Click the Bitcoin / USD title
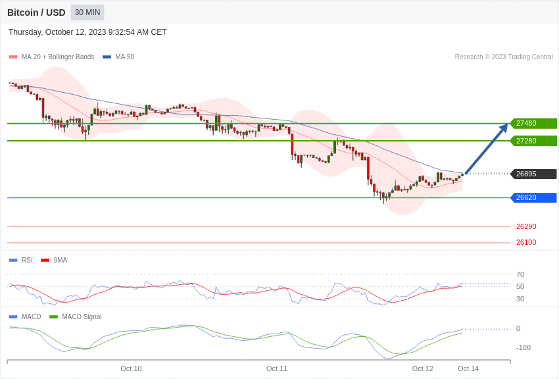The width and height of the screenshot is (559, 379). point(36,13)
